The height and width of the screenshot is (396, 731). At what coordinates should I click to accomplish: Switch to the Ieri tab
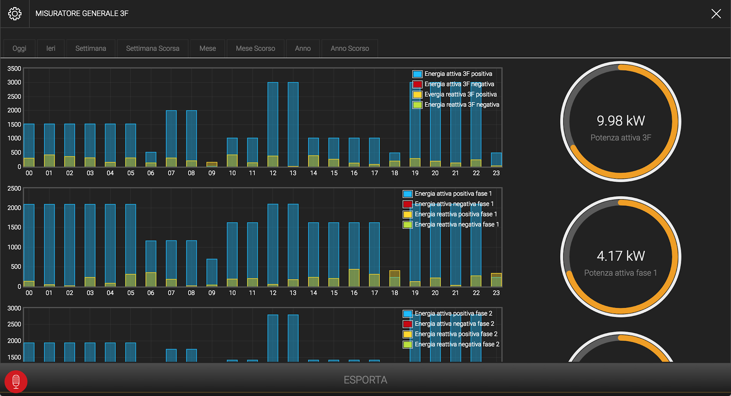51,49
